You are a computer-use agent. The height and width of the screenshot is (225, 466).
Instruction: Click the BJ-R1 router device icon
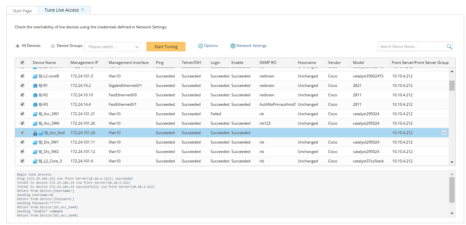click(35, 86)
